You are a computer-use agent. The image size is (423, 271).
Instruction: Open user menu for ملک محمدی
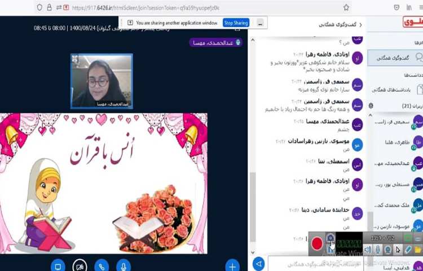tap(398, 206)
